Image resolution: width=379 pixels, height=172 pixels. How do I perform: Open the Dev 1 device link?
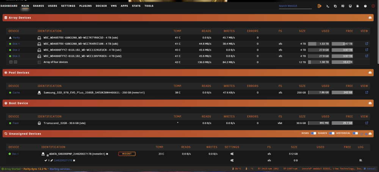click(16, 154)
